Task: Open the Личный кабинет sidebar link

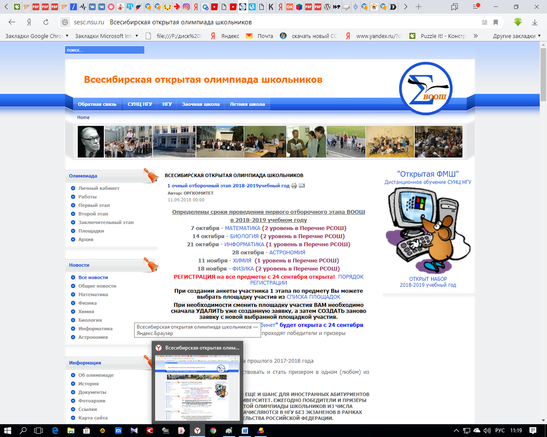Action: coord(99,188)
